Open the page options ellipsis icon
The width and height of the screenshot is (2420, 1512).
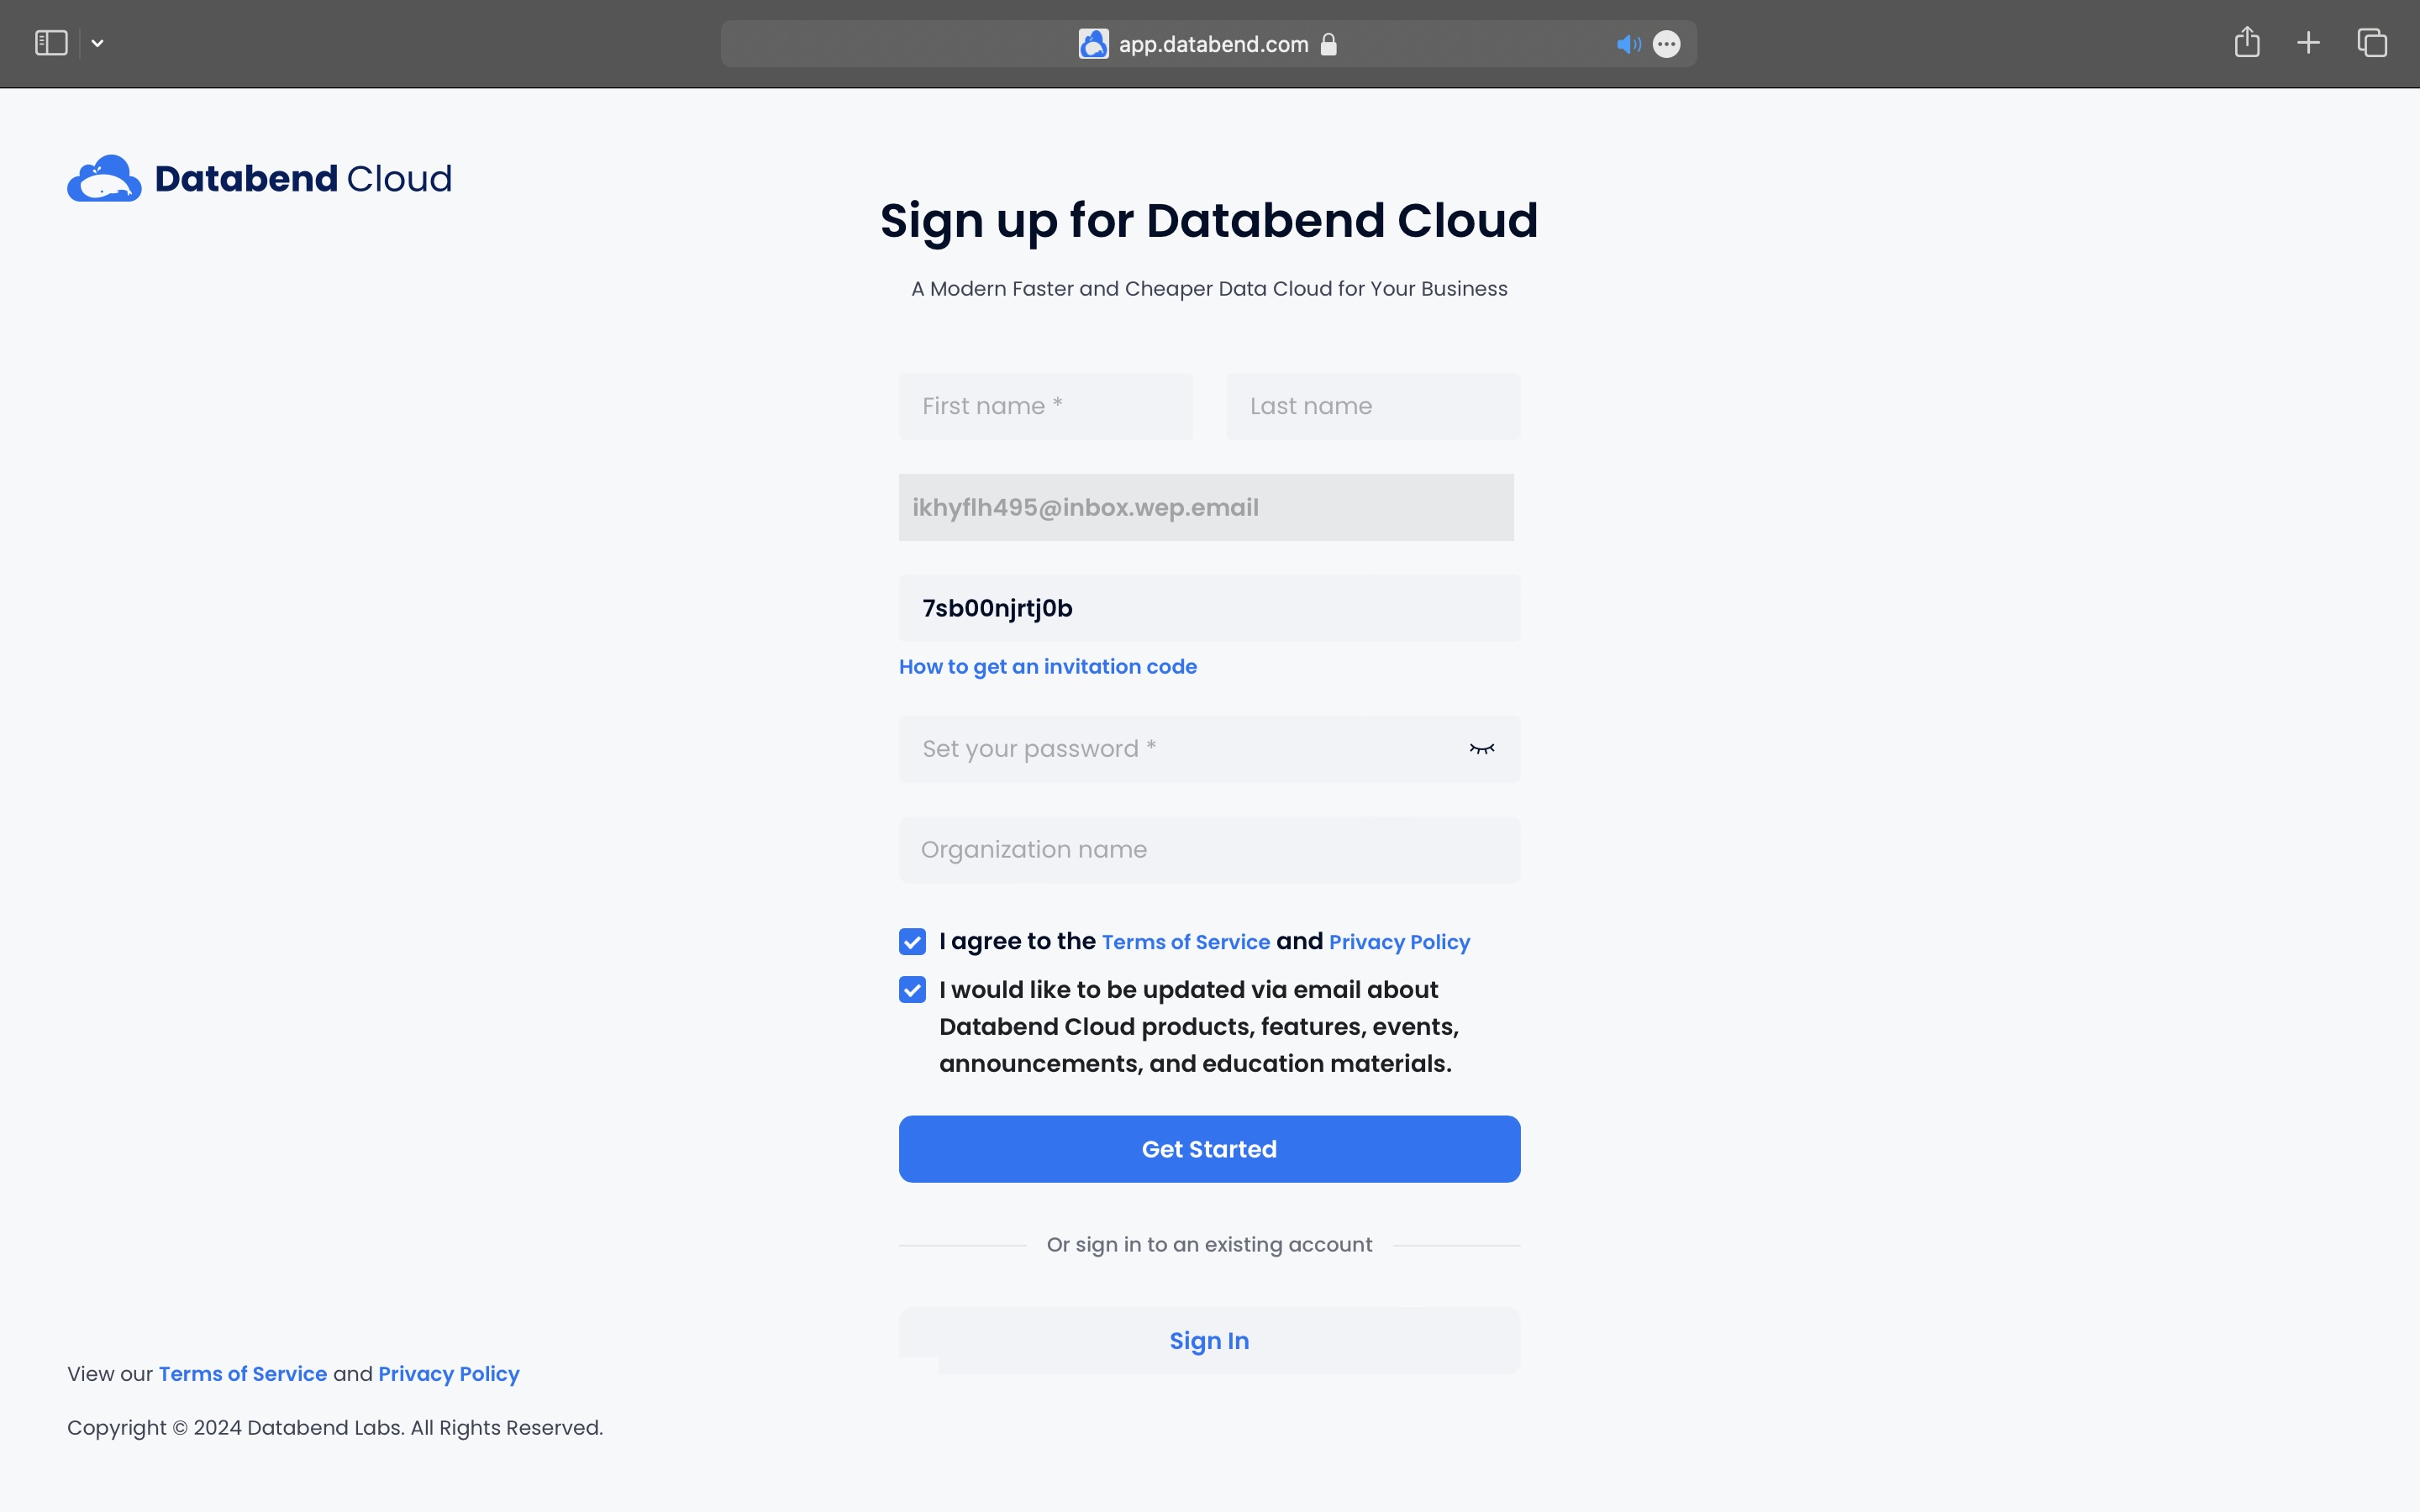(x=1666, y=44)
